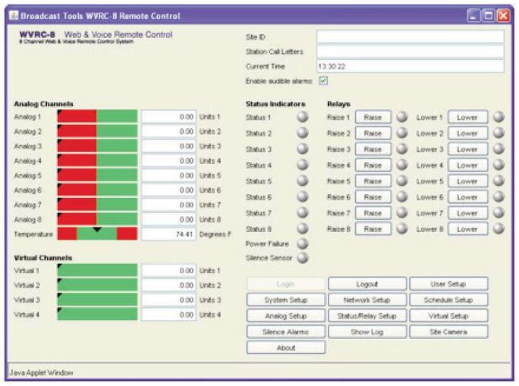Toggle Enable audible alarms checkbox
519x386 pixels.
coord(323,80)
